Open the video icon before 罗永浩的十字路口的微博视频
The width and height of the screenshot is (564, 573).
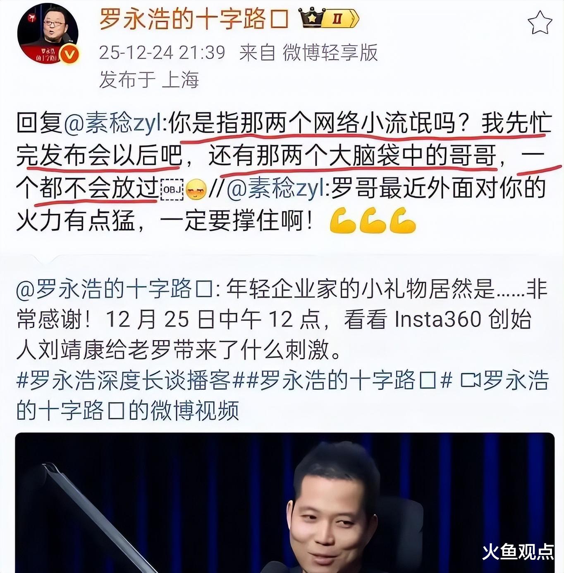tap(470, 380)
